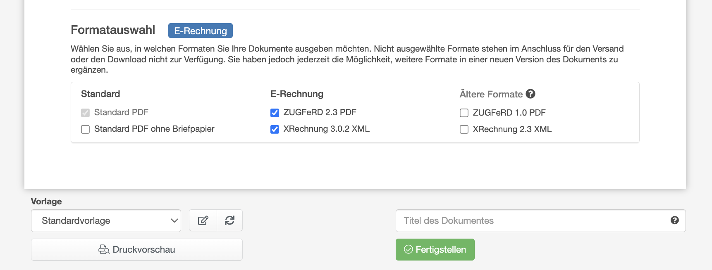Disable XRechnung 3.0.2 XML format
Viewport: 712px width, 270px height.
(275, 129)
